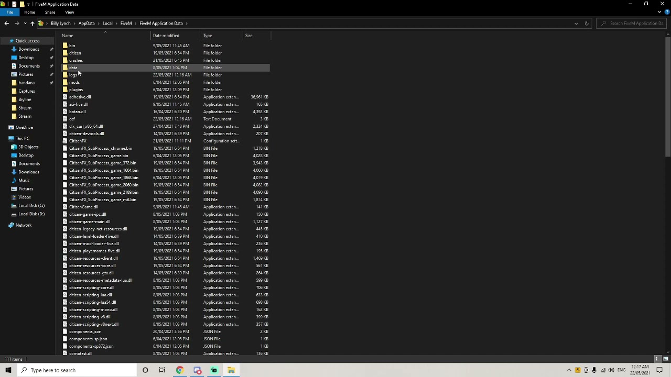Select the 'plugins' folder
This screenshot has width=671, height=377.
(x=75, y=90)
